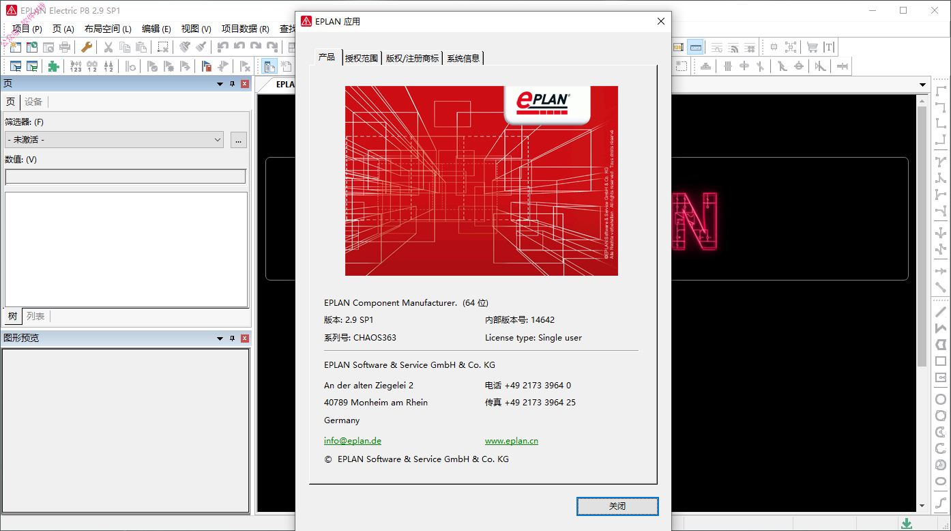The image size is (951, 531).
Task: Click the 关闭 button in the dialog
Action: (x=617, y=506)
